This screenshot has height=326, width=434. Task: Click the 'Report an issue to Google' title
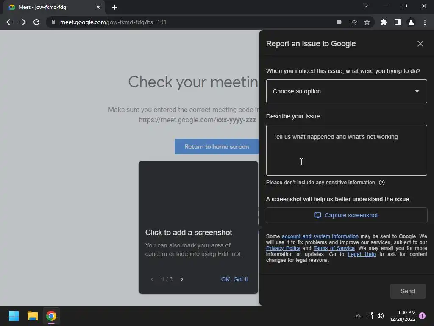click(x=311, y=44)
